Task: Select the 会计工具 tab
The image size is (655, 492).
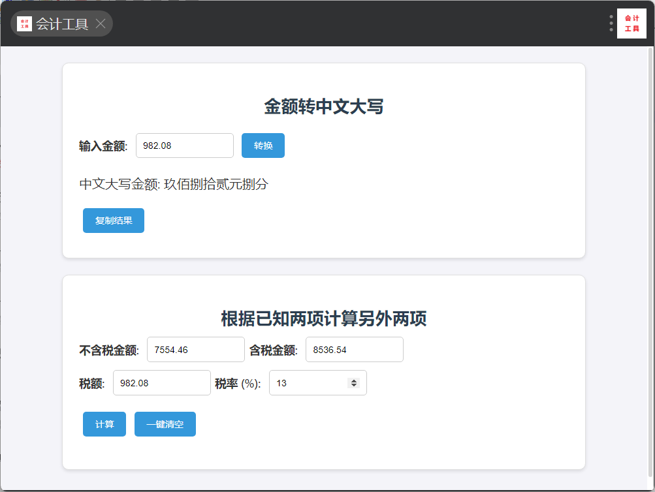Action: (61, 23)
